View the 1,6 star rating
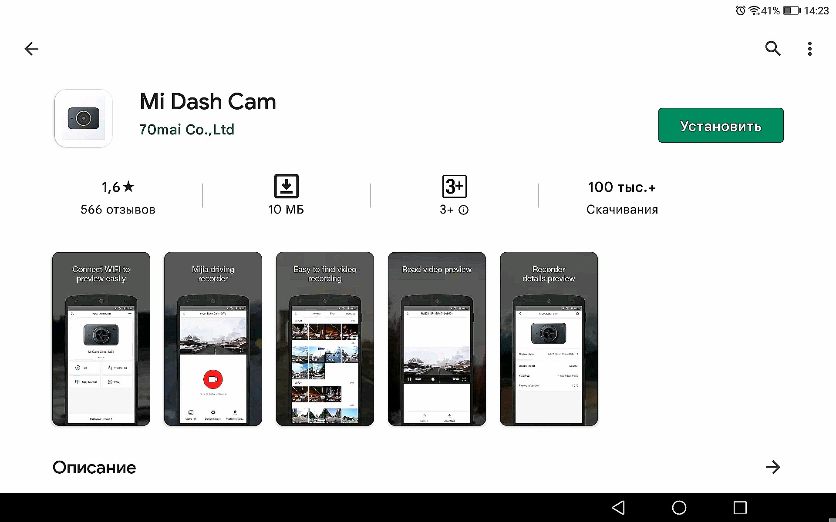 [118, 187]
